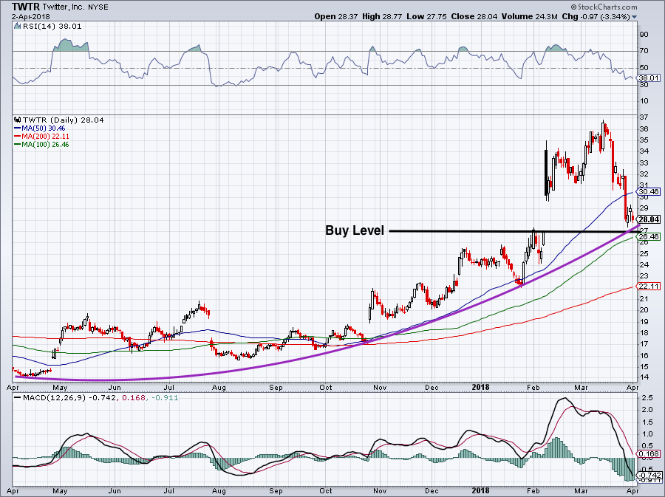Click the bold 28.04 last price tag
665x497 pixels.
[649, 219]
